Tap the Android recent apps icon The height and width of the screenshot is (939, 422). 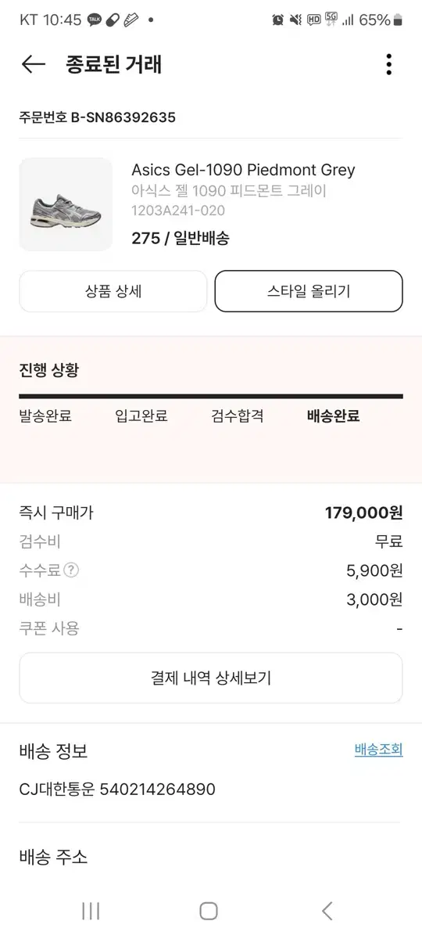point(91,911)
